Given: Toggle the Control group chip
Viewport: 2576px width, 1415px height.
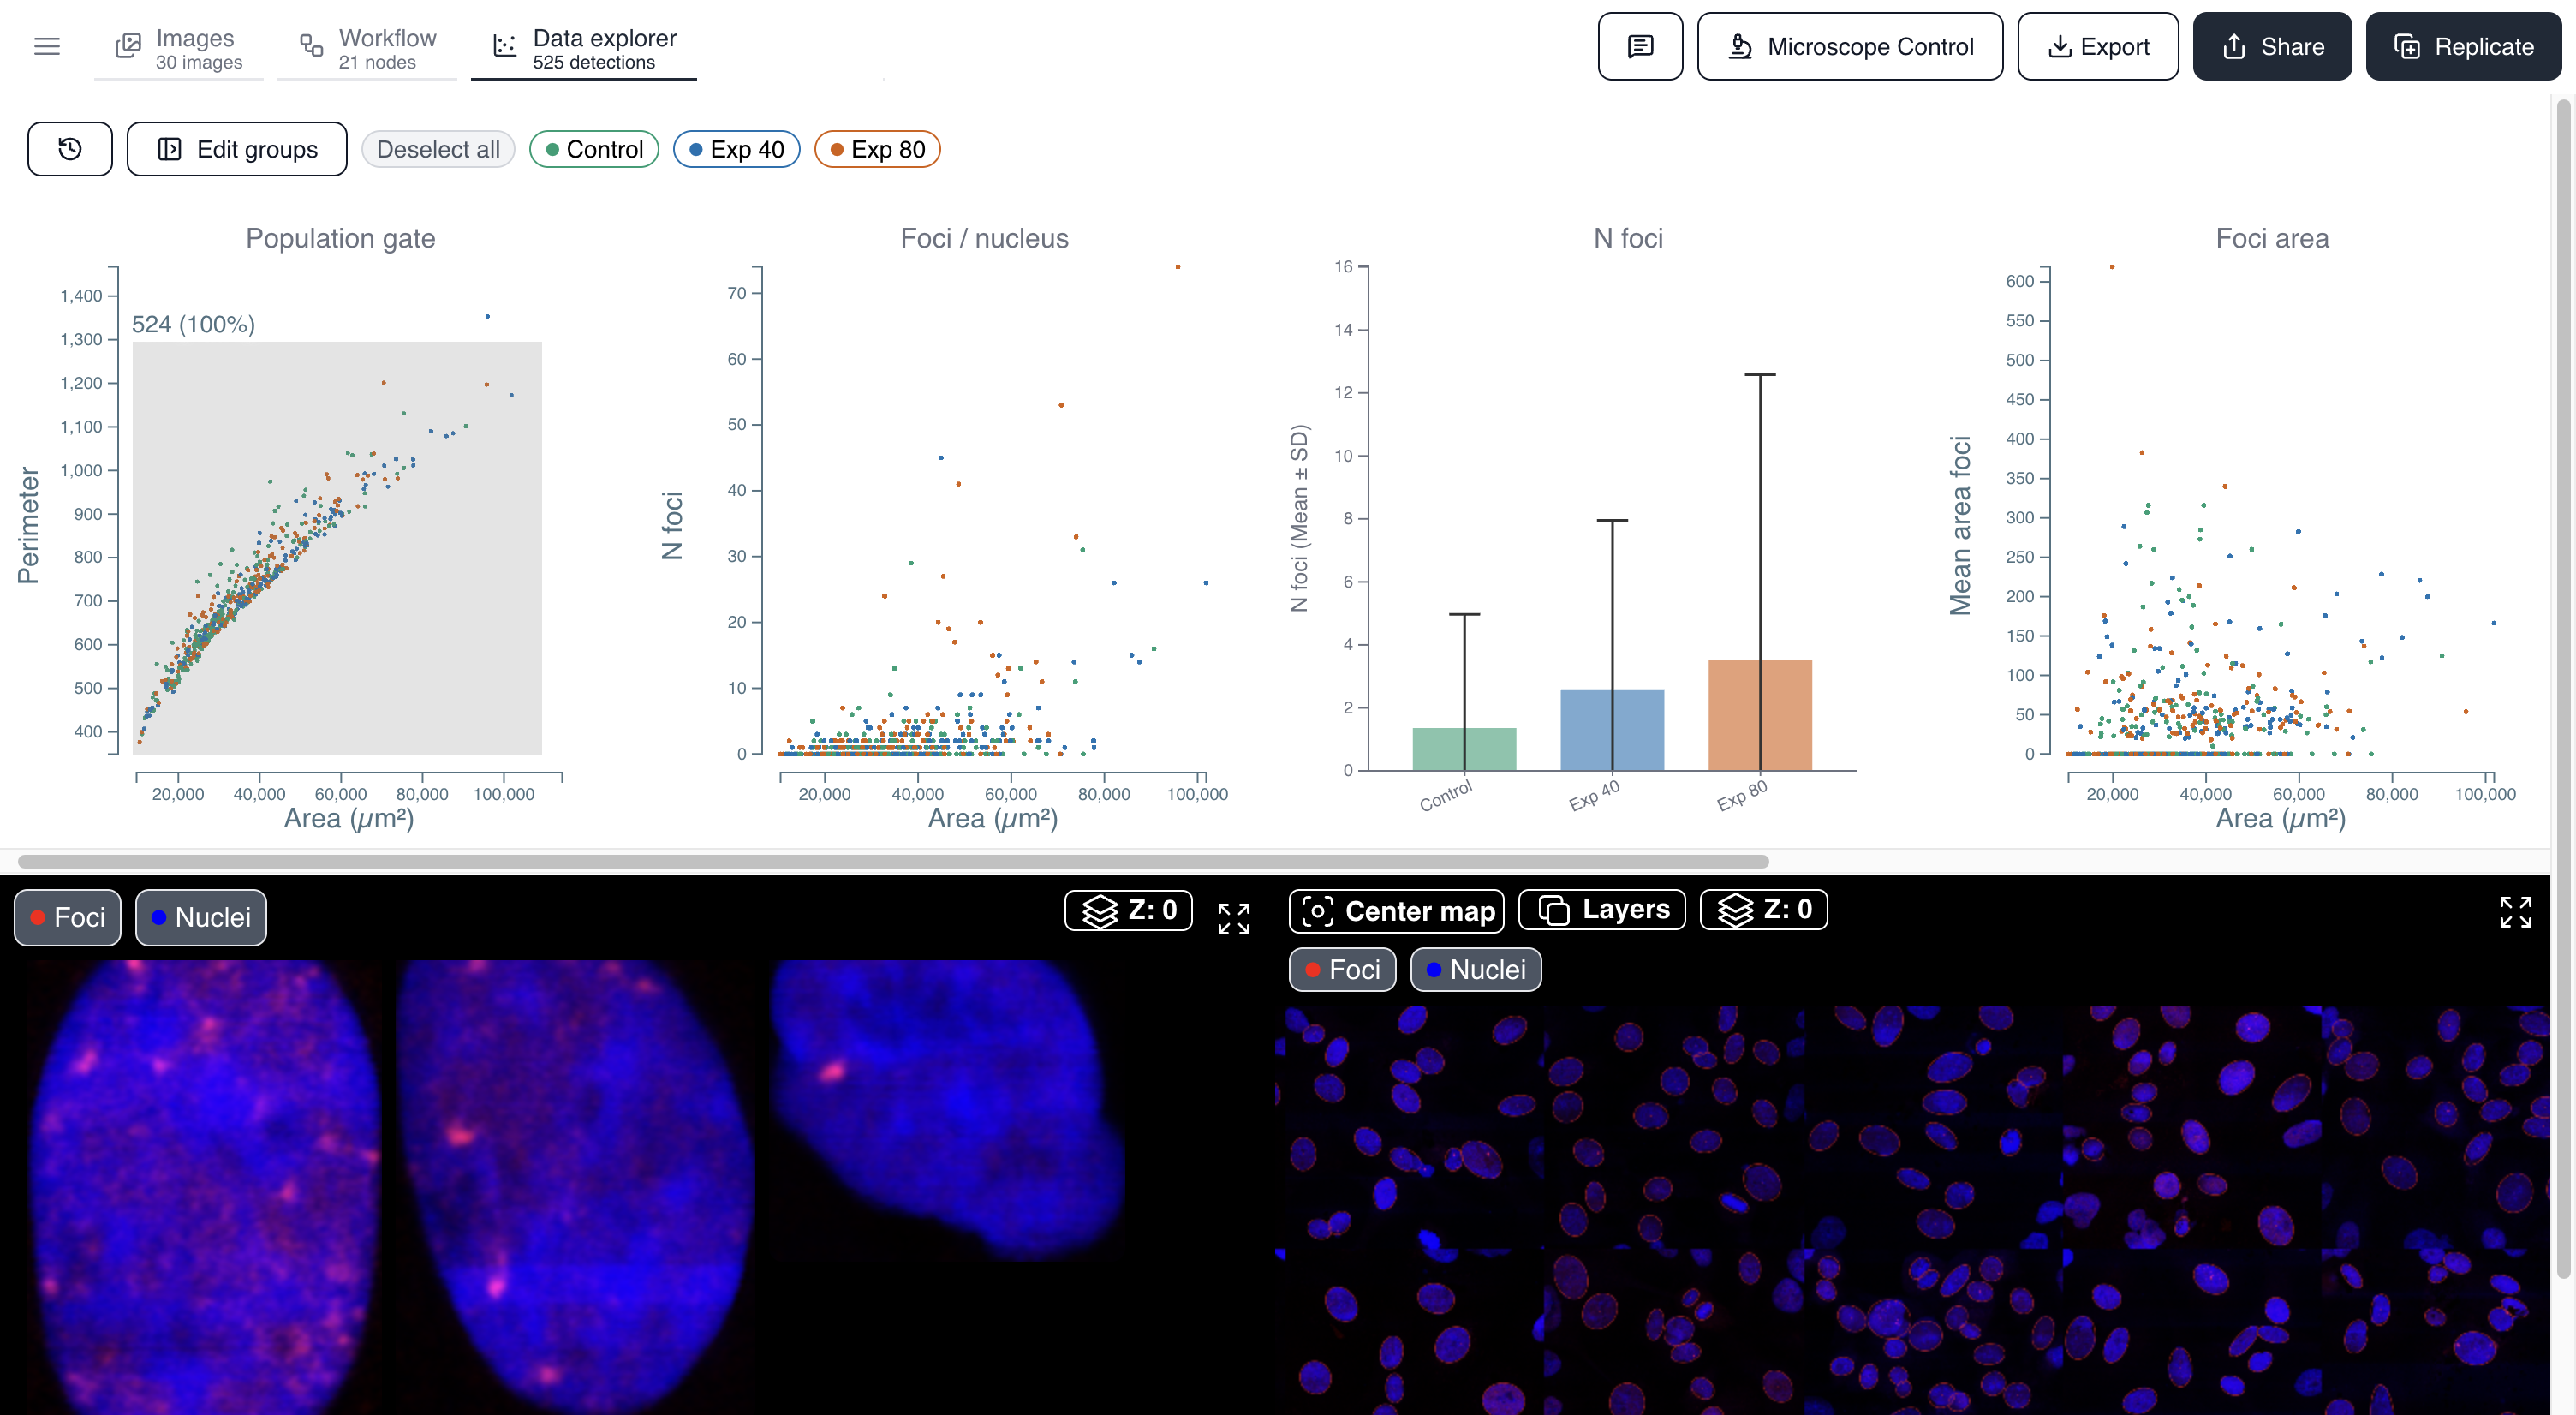Looking at the screenshot, I should (x=594, y=149).
